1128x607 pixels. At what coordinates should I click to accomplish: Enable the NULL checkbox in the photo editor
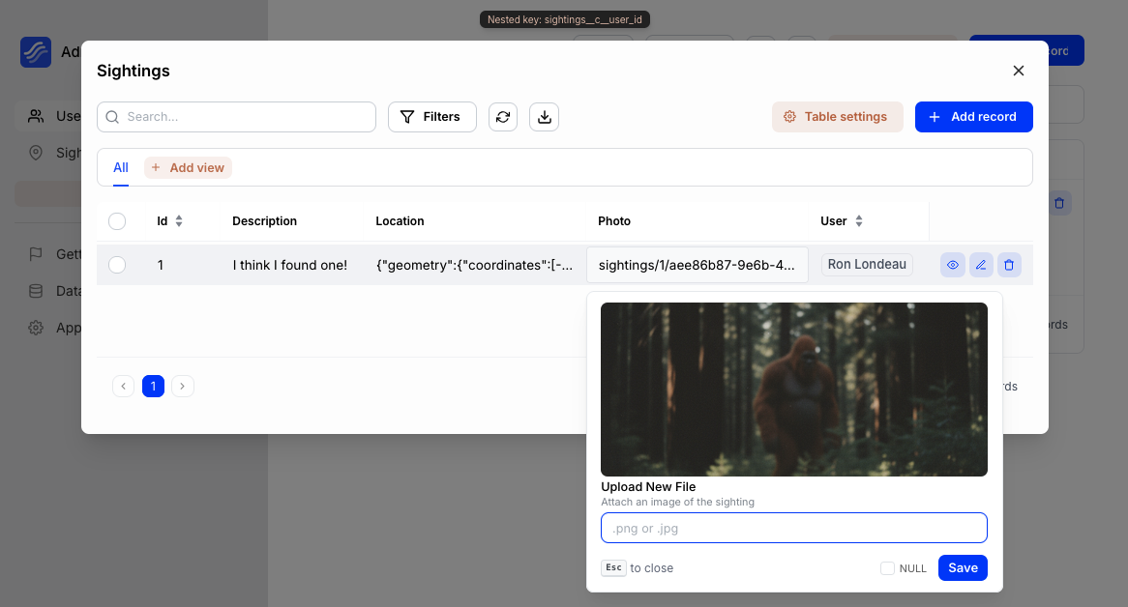[887, 568]
